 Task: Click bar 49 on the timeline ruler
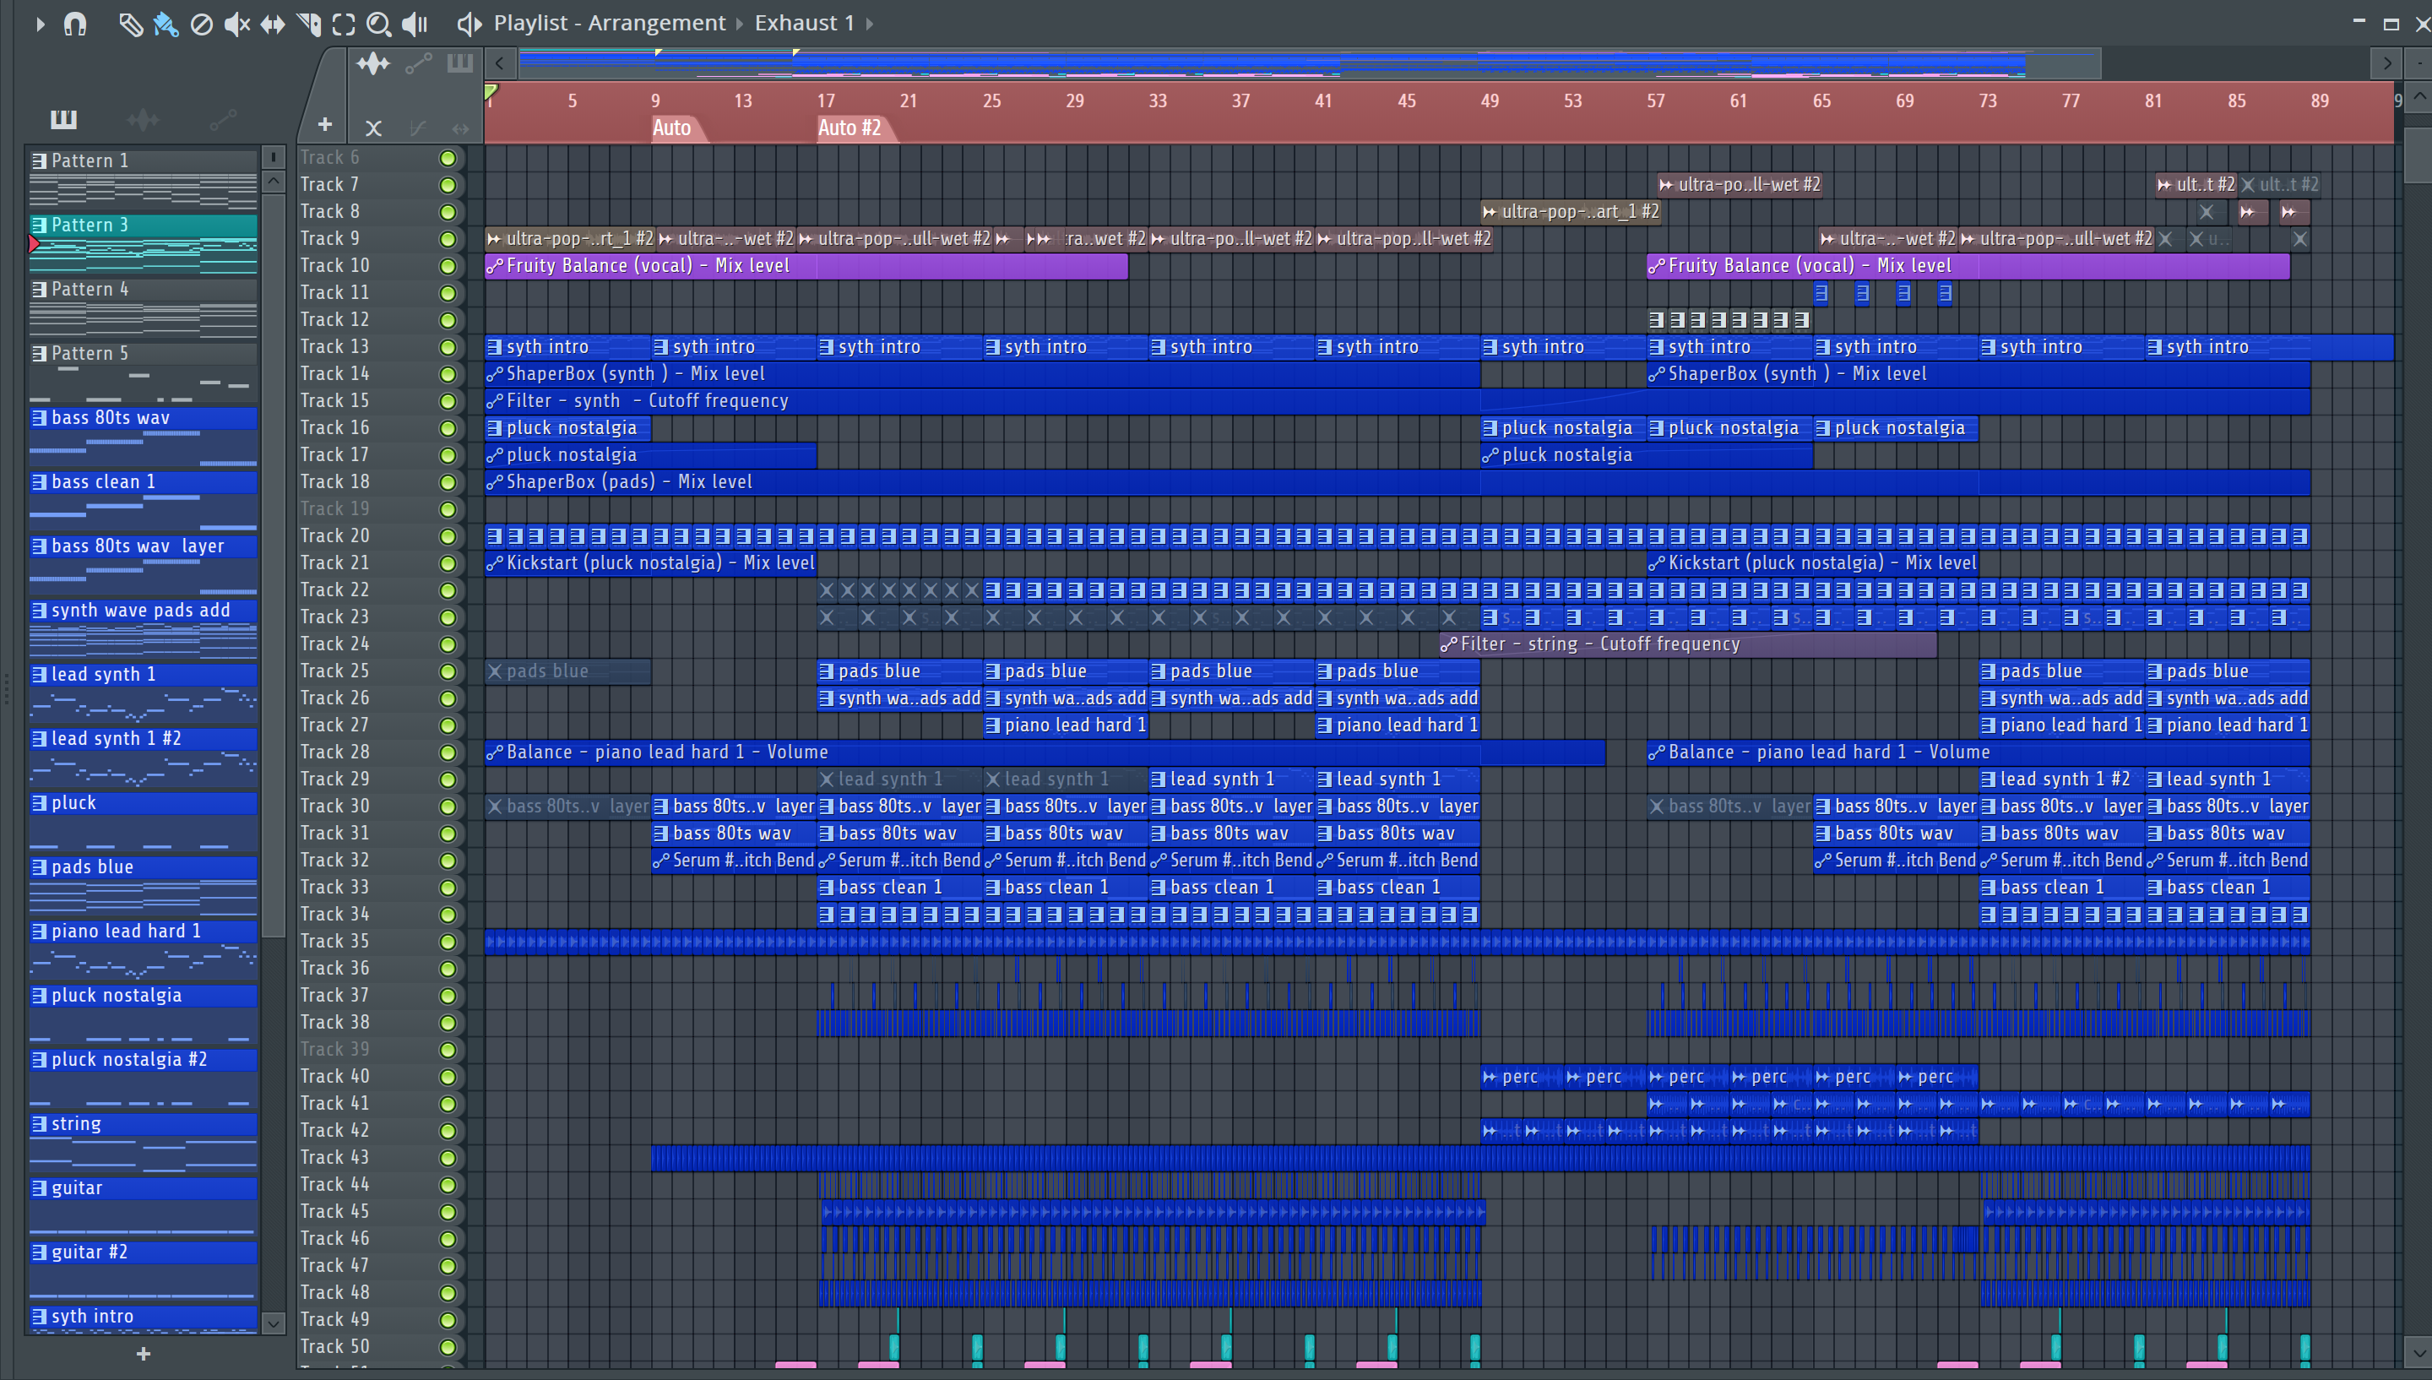(1490, 101)
